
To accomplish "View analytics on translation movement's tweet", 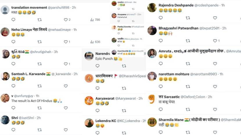I will pos(92,20).
